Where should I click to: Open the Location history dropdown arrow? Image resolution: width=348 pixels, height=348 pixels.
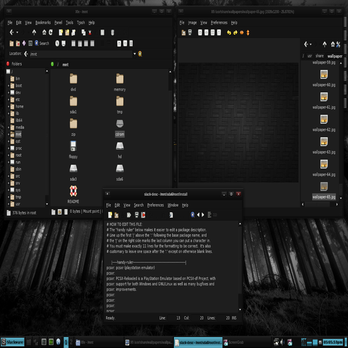[135, 53]
